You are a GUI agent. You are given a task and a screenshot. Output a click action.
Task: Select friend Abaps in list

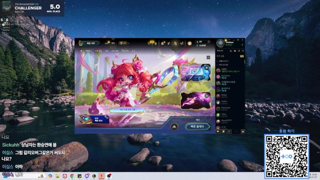230,96
